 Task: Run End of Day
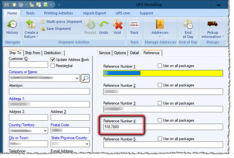[x=188, y=24]
